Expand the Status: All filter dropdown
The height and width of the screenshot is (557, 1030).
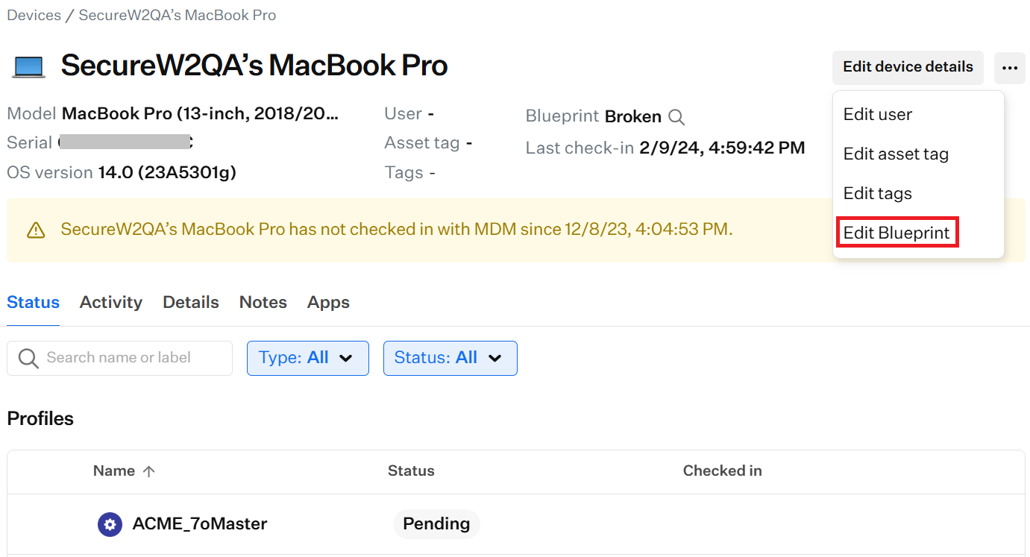(x=450, y=358)
